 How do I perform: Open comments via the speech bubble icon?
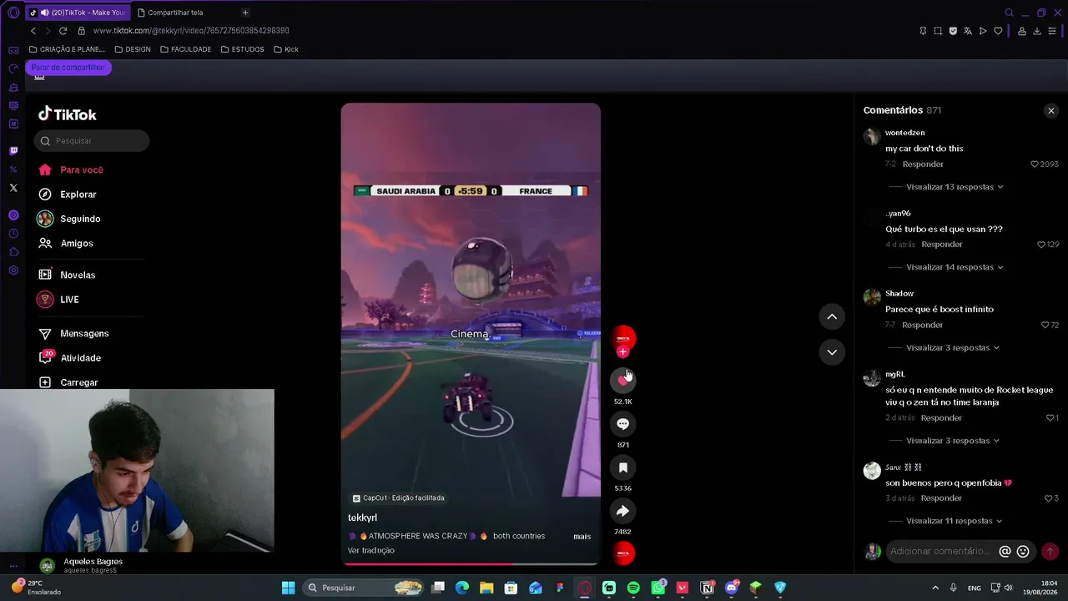pyautogui.click(x=622, y=424)
